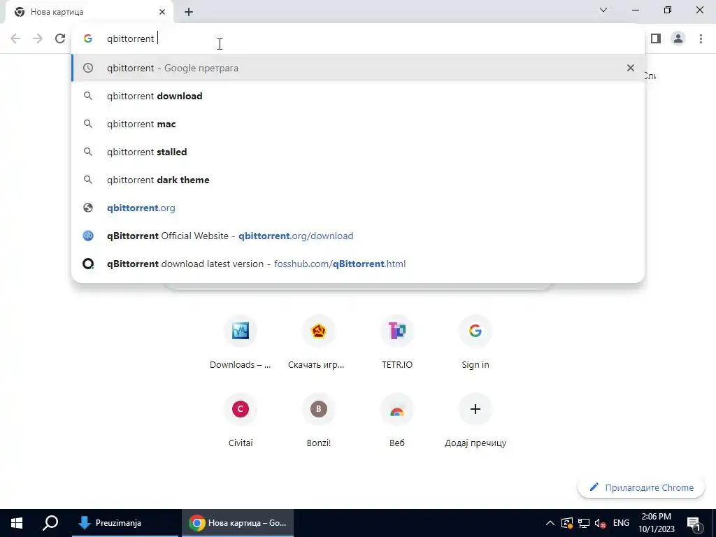The image size is (716, 537).
Task: Open the Скачать игр... shortcut tile
Action: click(318, 341)
